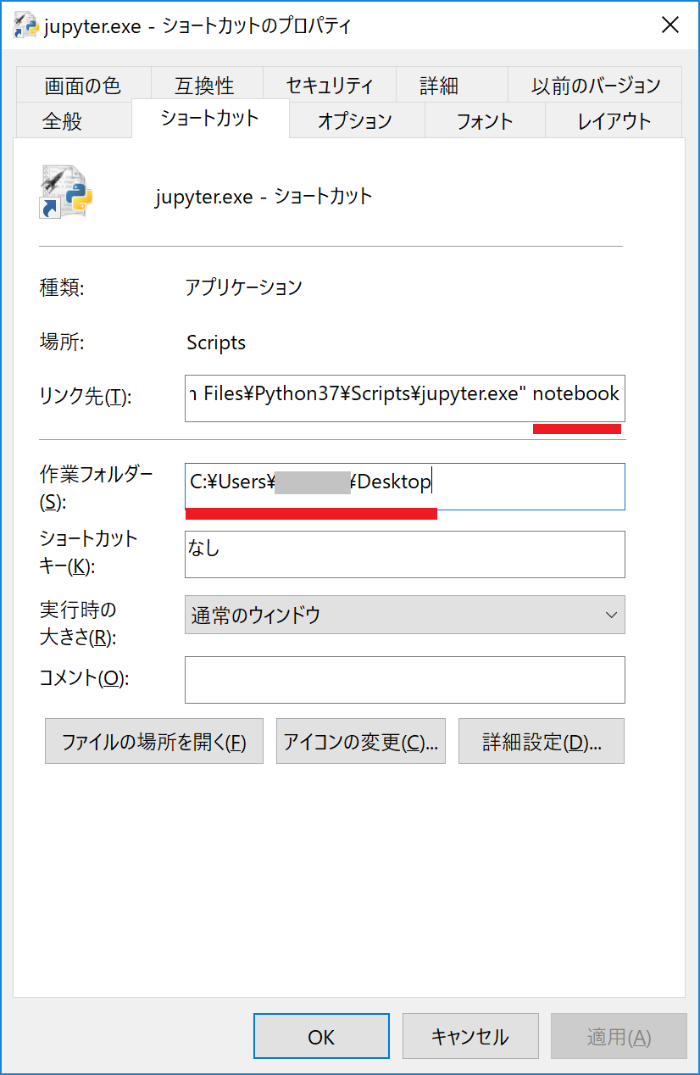The width and height of the screenshot is (700, 1075).
Task: Go to the 画面の色 tab
Action: tap(83, 86)
